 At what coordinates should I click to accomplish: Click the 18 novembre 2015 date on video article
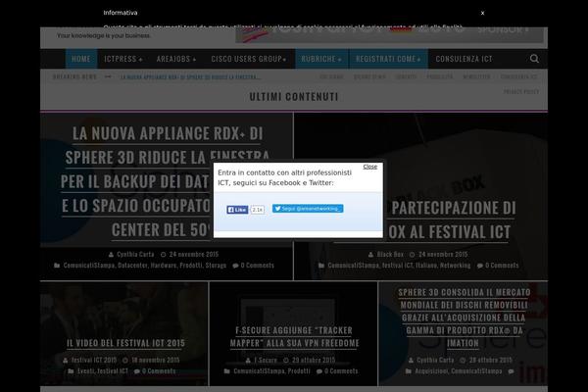pos(155,360)
